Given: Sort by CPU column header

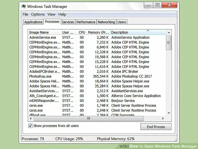Looking at the screenshot, I should click(81, 32).
